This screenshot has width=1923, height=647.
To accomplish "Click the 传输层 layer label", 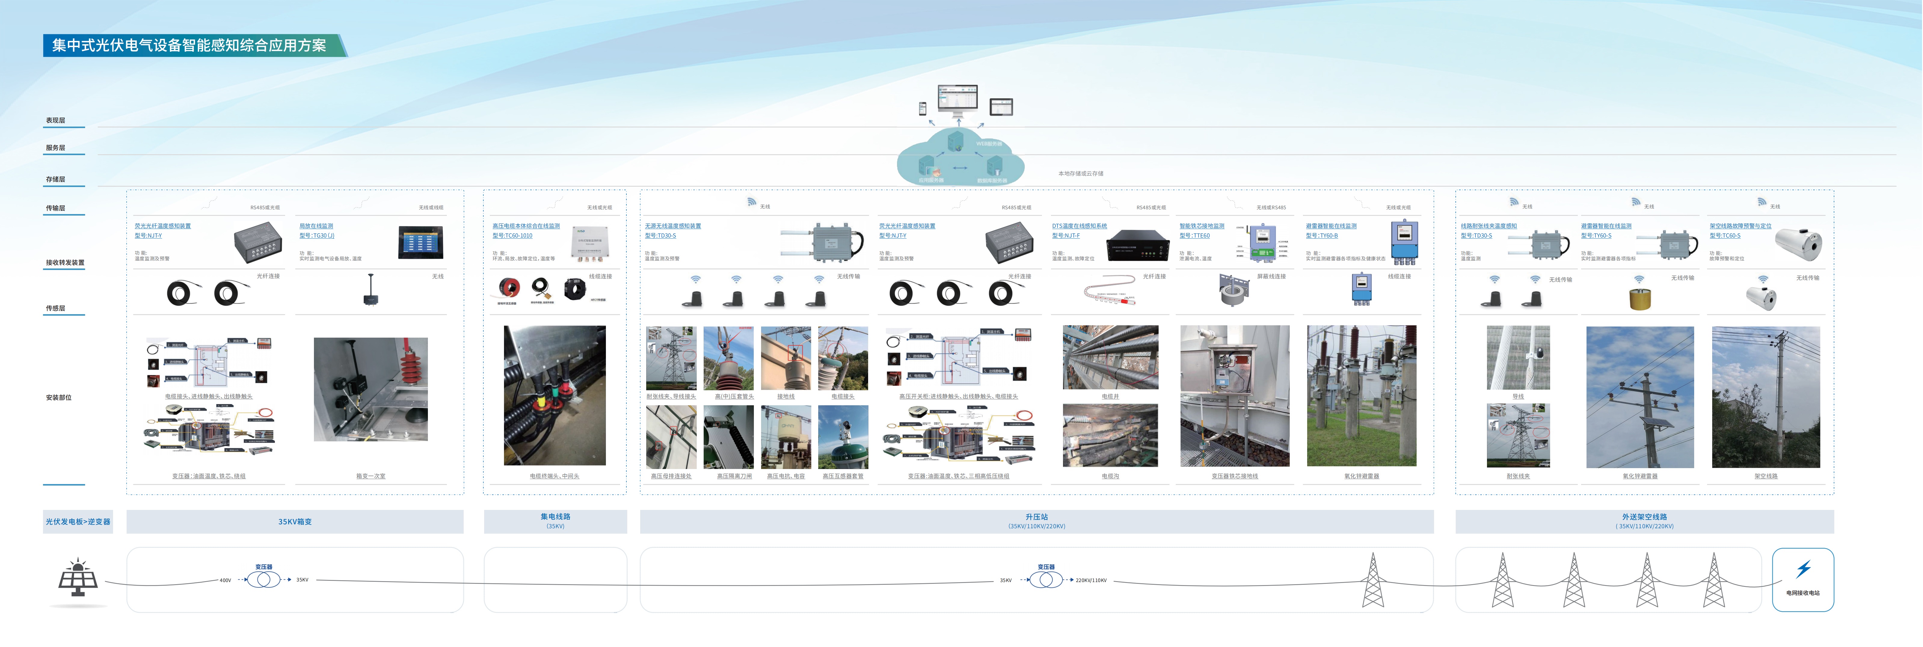I will click(55, 208).
